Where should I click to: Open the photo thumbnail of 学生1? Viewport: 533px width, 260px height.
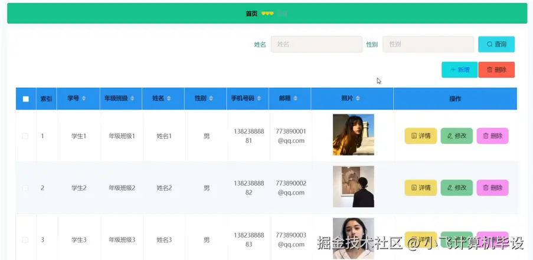pos(354,135)
